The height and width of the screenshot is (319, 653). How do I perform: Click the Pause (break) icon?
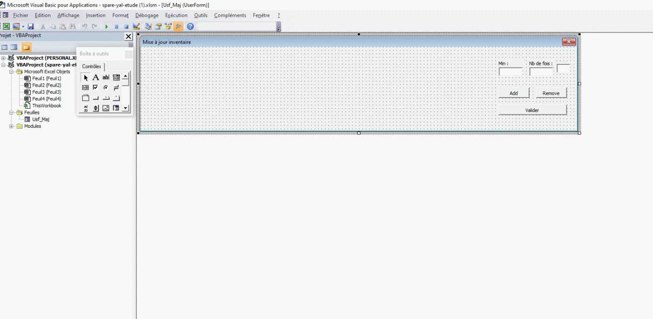click(117, 27)
